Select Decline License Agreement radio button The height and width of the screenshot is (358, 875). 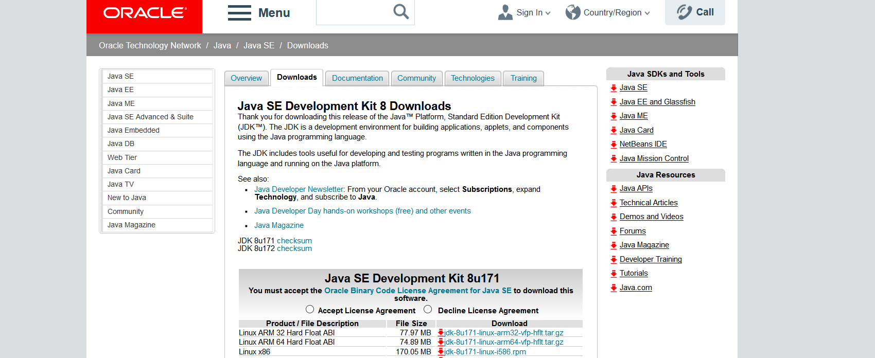point(428,309)
